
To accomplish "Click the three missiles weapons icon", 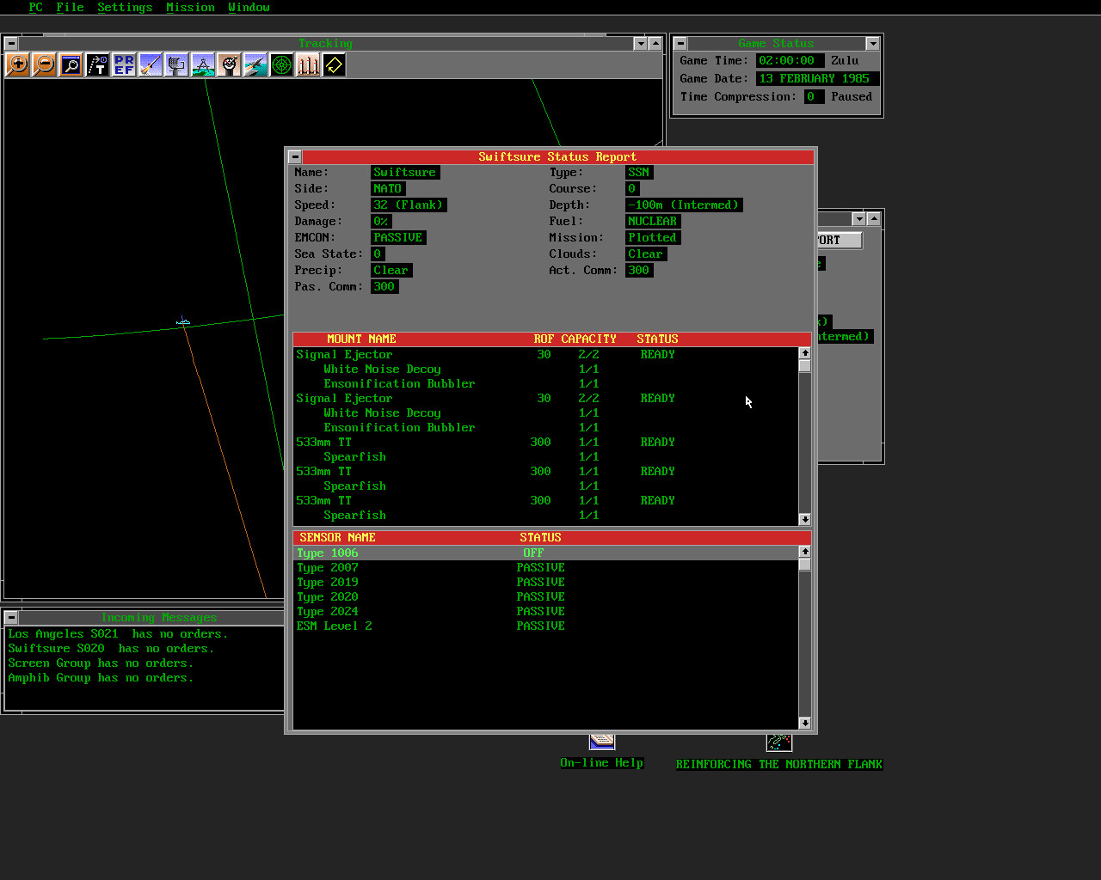I will (x=308, y=64).
